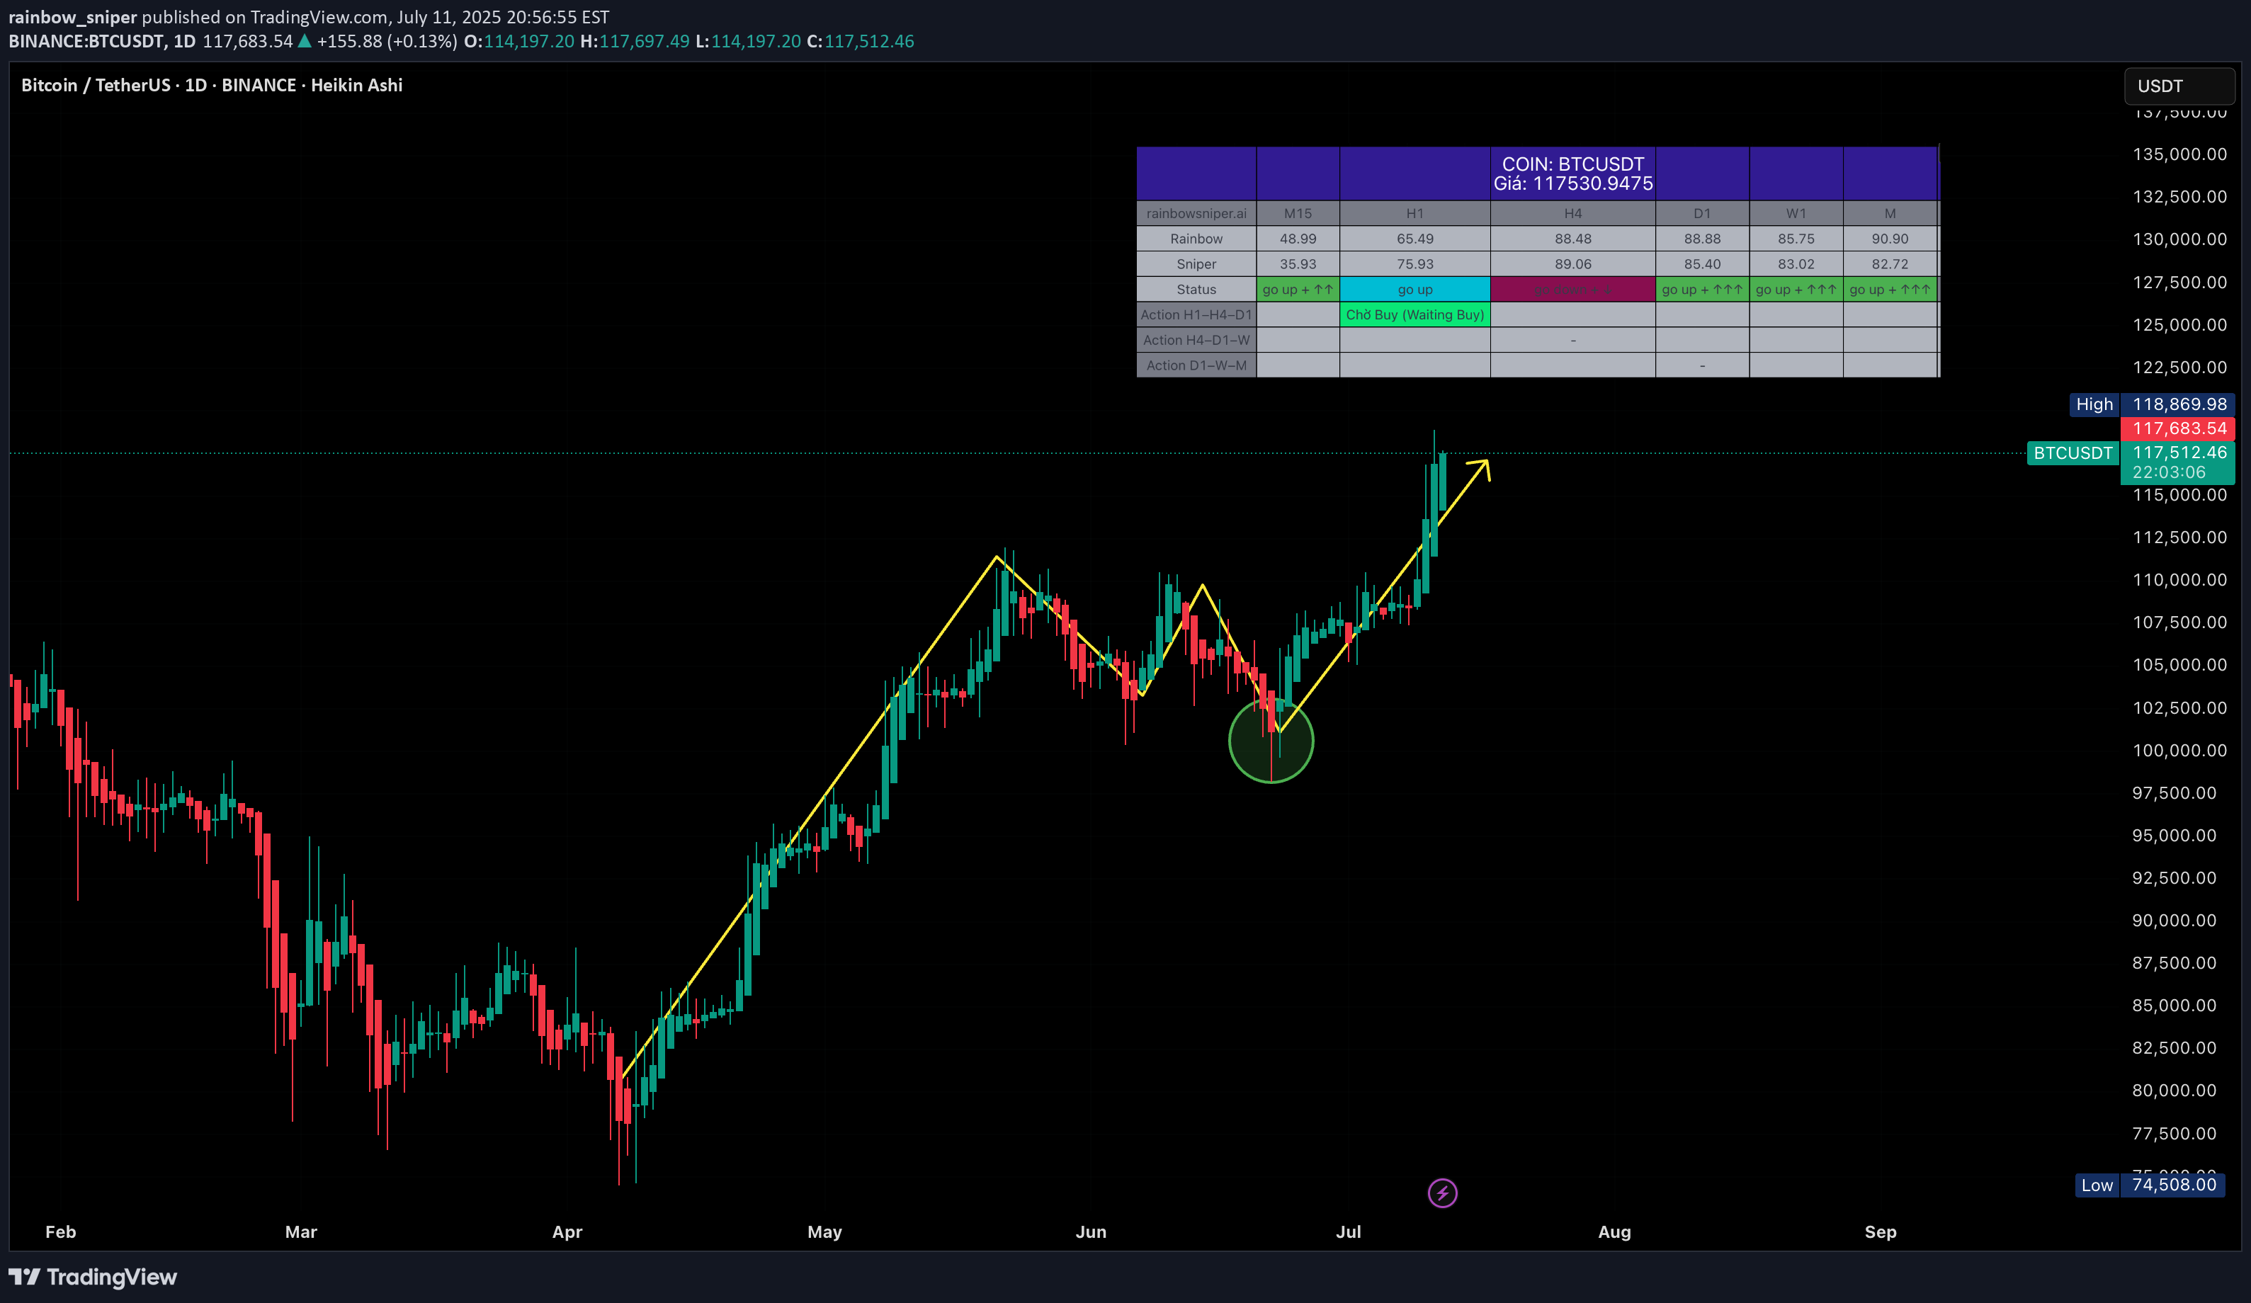Click the rainbowsniper.ai table cell

tap(1196, 213)
